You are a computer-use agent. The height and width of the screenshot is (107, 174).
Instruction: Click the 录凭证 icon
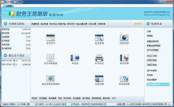pos(75,58)
